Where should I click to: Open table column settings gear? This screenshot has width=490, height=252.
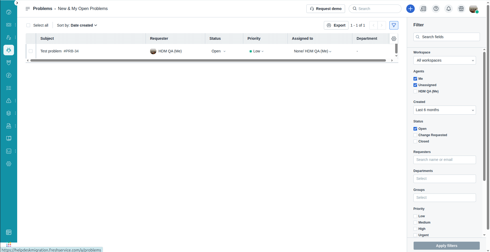[394, 39]
